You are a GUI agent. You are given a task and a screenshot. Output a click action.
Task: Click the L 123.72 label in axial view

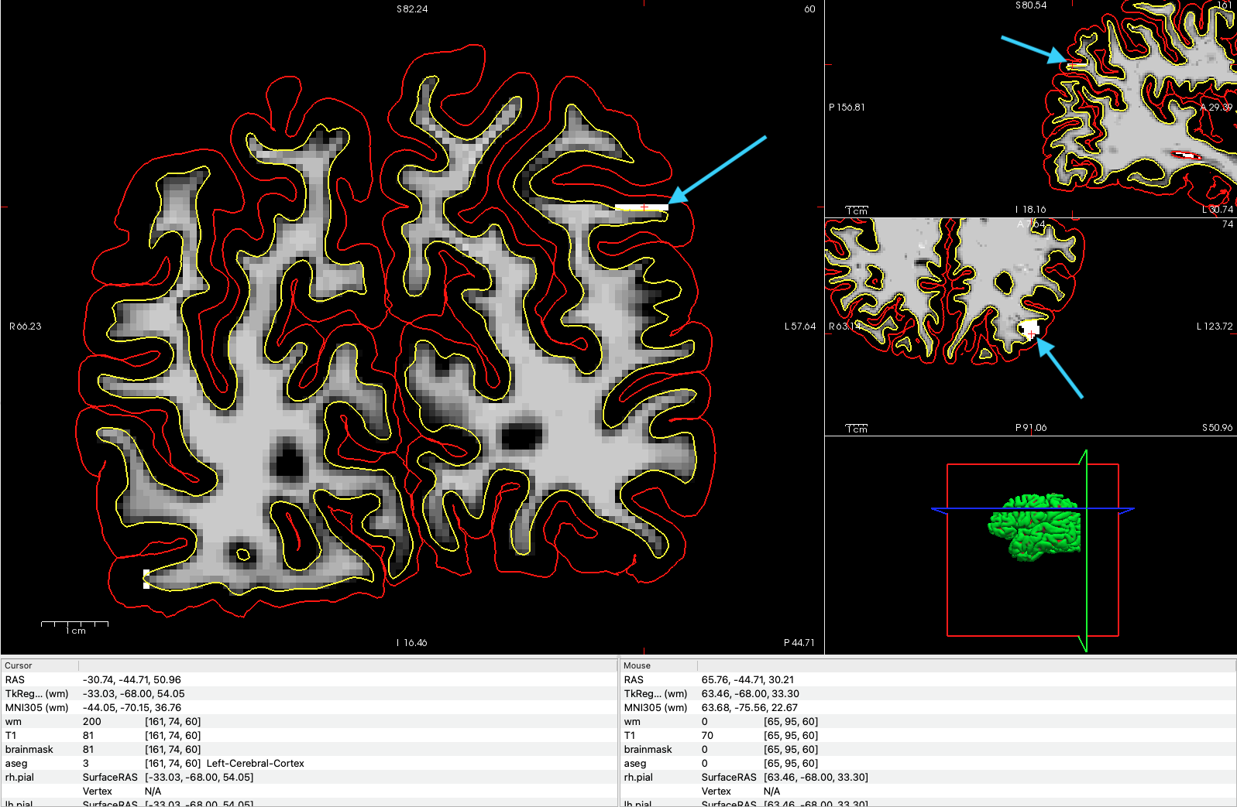(1215, 327)
